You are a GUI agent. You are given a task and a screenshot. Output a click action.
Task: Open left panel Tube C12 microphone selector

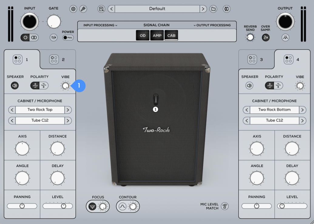pyautogui.click(x=40, y=121)
